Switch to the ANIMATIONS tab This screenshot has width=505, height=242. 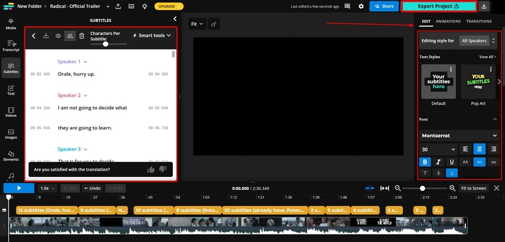pyautogui.click(x=448, y=21)
